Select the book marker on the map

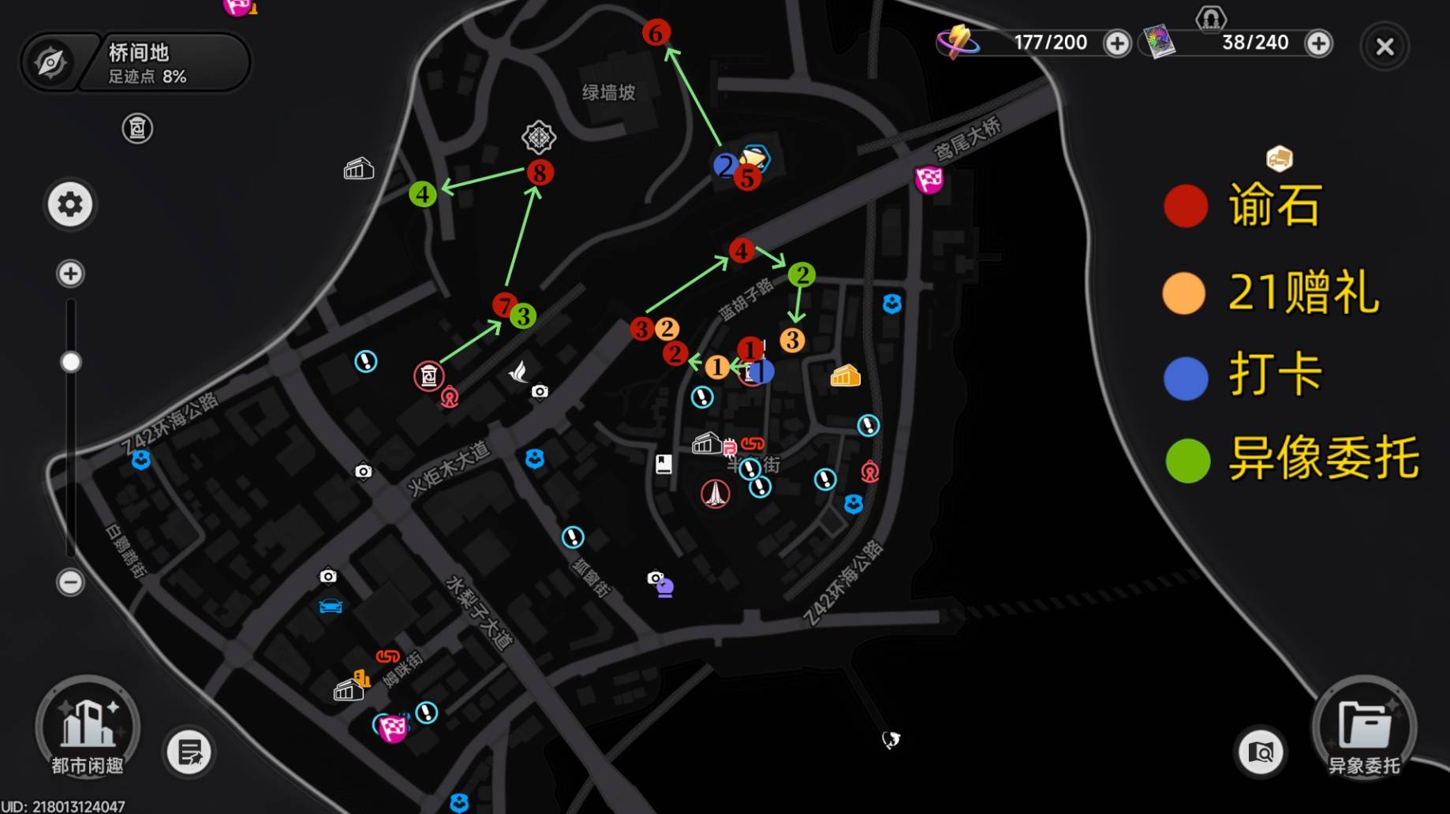pyautogui.click(x=663, y=464)
